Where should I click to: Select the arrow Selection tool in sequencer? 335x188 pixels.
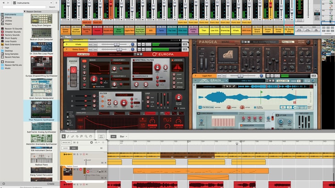[63, 136]
